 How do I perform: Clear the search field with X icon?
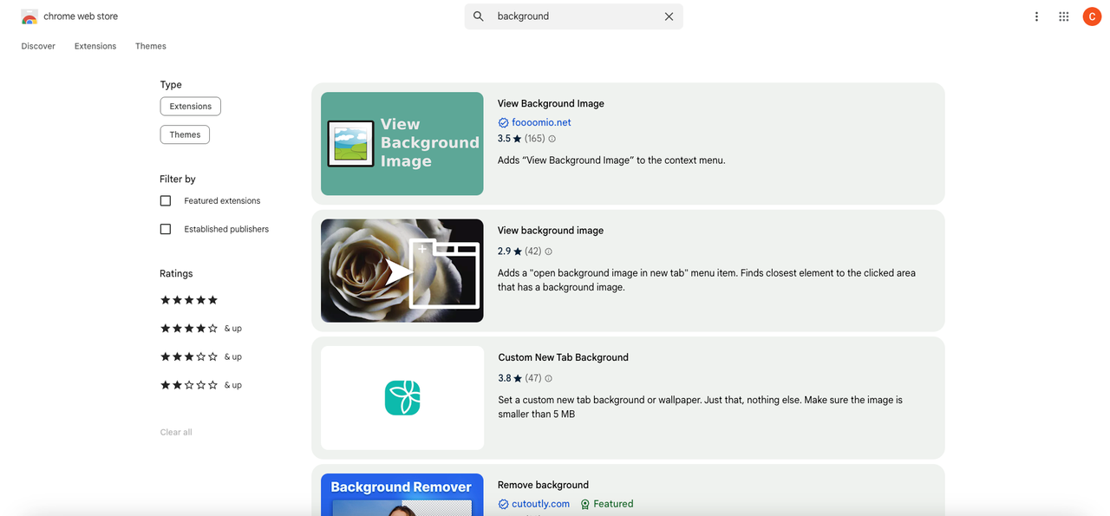[669, 16]
